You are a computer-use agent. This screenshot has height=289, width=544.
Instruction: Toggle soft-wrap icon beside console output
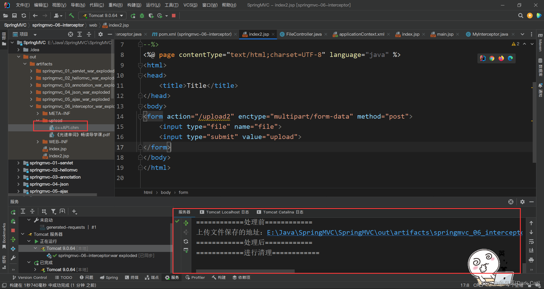(531, 241)
